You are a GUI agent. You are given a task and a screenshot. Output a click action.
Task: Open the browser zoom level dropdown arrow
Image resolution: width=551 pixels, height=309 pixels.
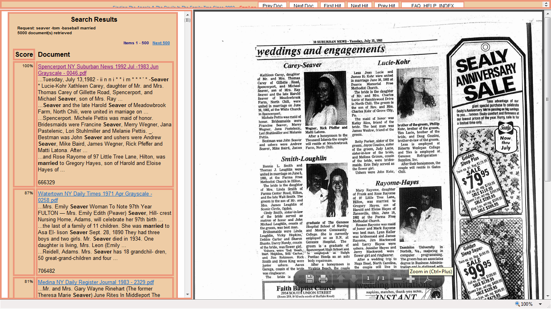click(x=541, y=304)
